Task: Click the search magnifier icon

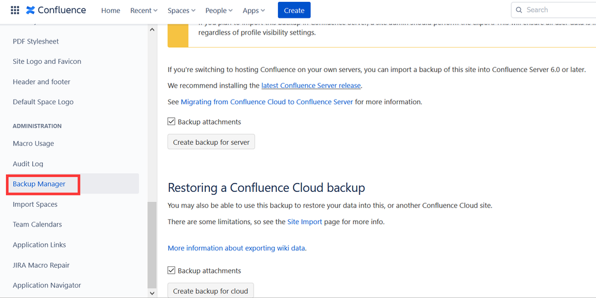Action: (520, 10)
